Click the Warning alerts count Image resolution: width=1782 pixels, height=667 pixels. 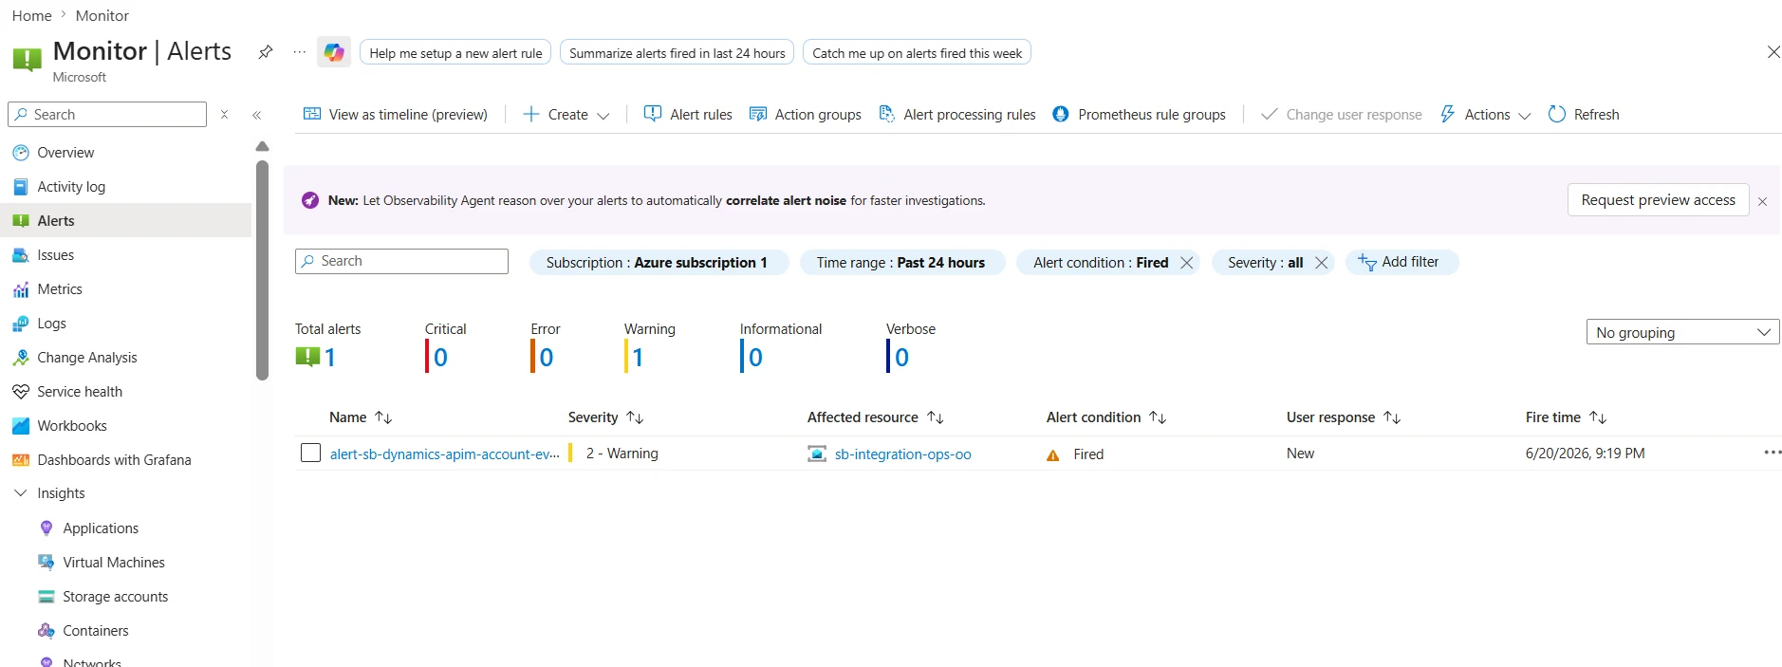click(x=639, y=358)
